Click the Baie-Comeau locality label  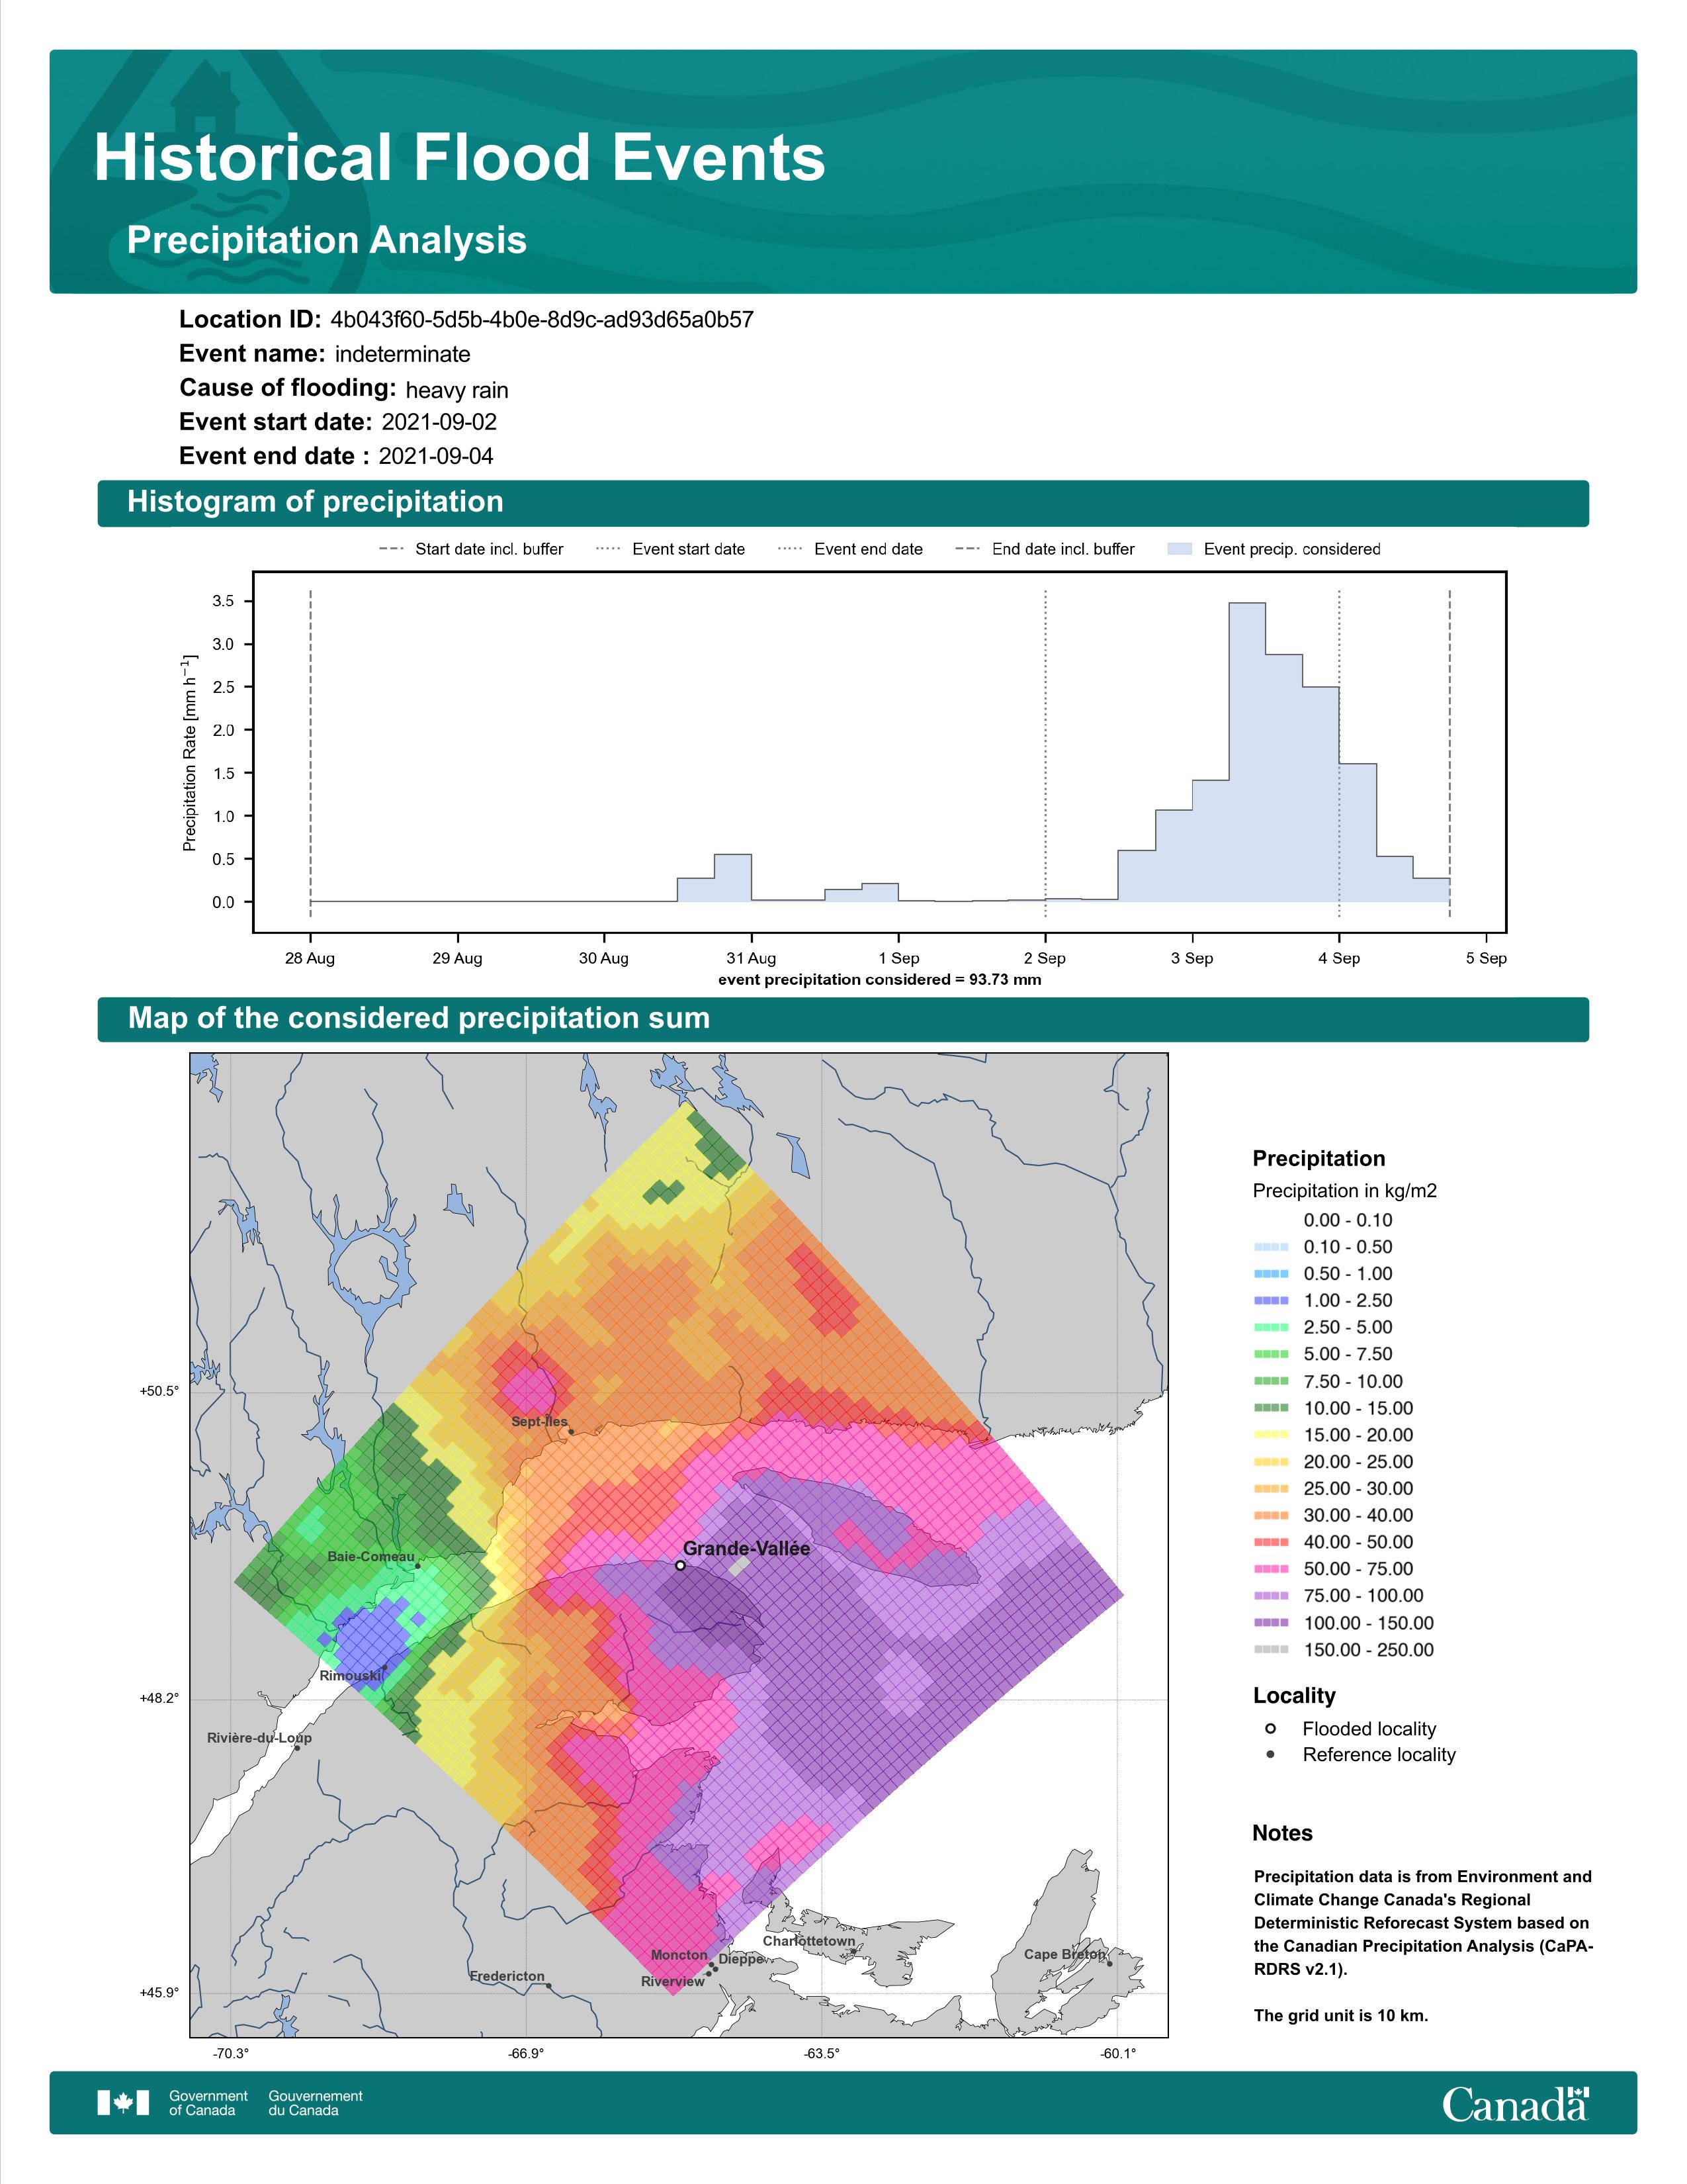pyautogui.click(x=370, y=1557)
